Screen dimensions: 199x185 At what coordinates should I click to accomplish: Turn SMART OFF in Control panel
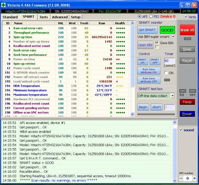(x=155, y=61)
